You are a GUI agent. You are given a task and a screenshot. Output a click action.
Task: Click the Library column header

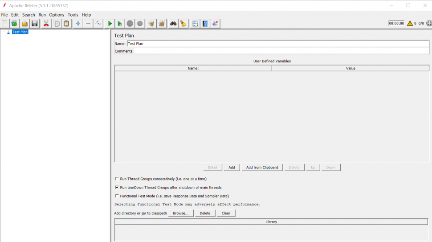point(271,221)
